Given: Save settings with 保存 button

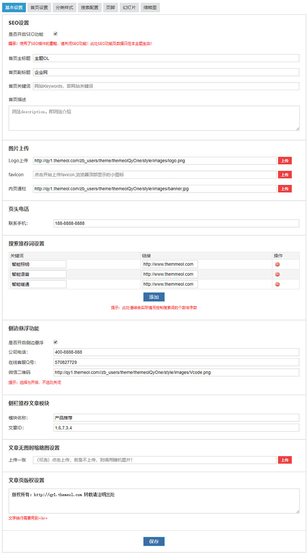Looking at the screenshot, I should (154, 541).
